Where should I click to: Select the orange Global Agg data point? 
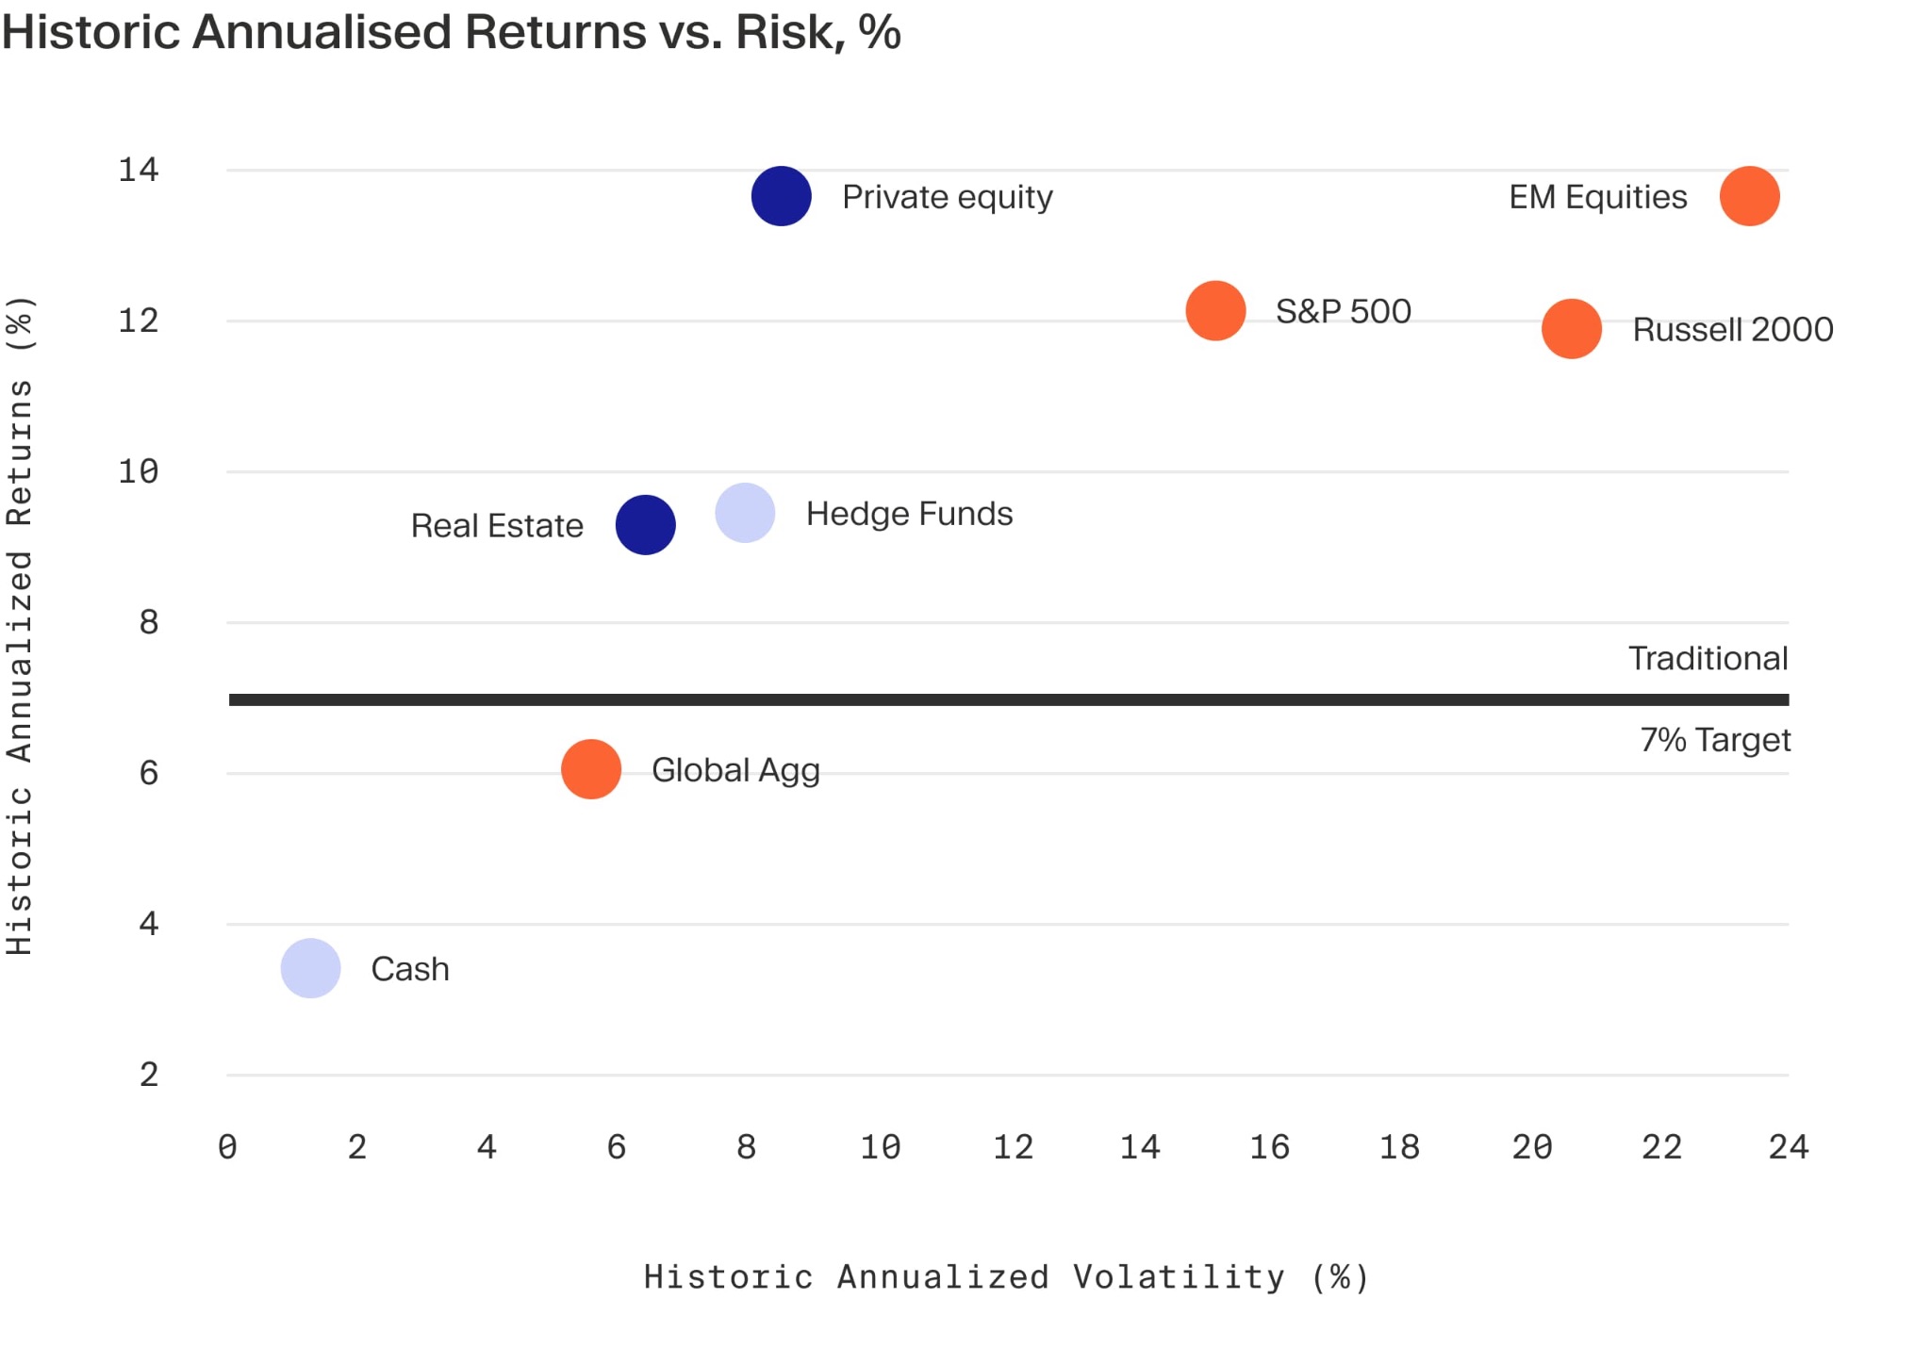(590, 769)
